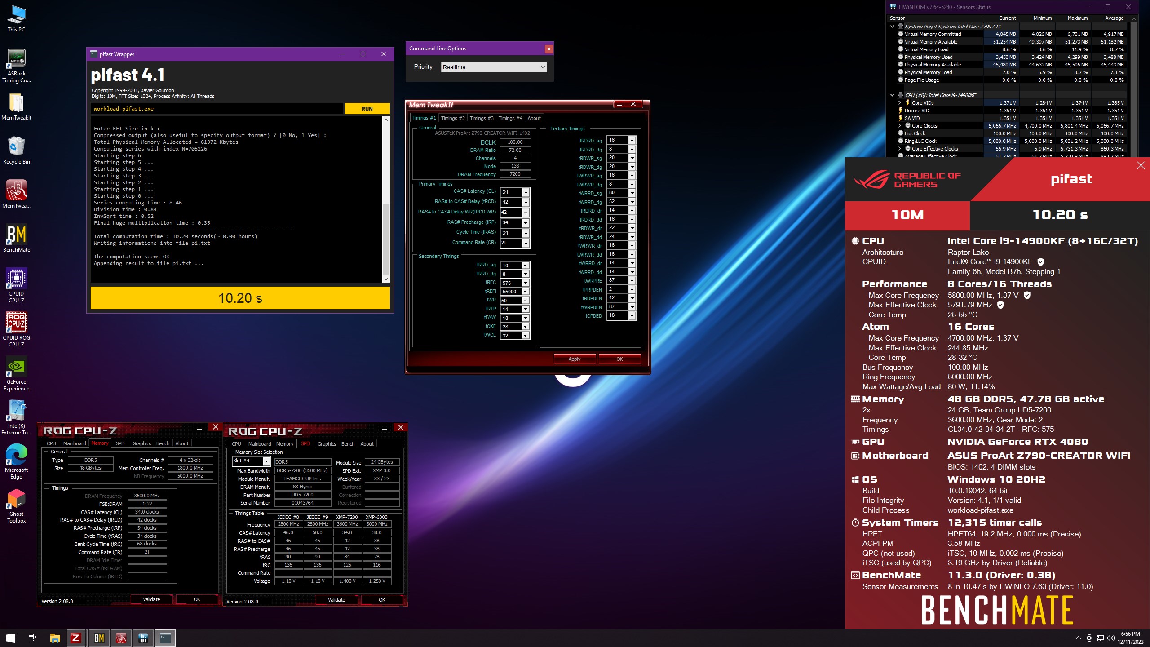Click the HWiNFO taskbar icon
The image size is (1150, 647).
pyautogui.click(x=143, y=638)
